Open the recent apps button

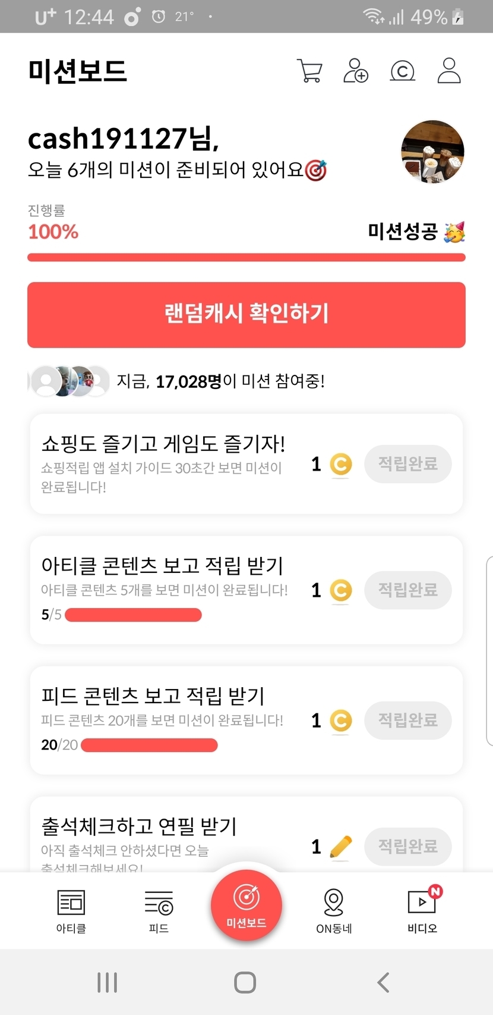(107, 982)
